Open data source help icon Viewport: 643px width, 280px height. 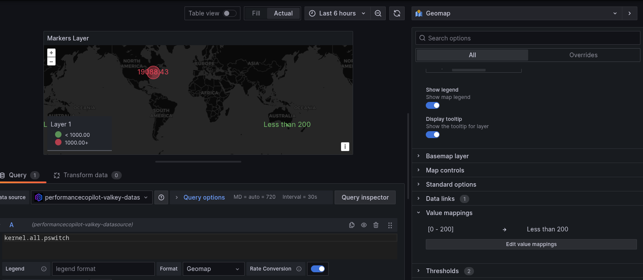coord(161,197)
